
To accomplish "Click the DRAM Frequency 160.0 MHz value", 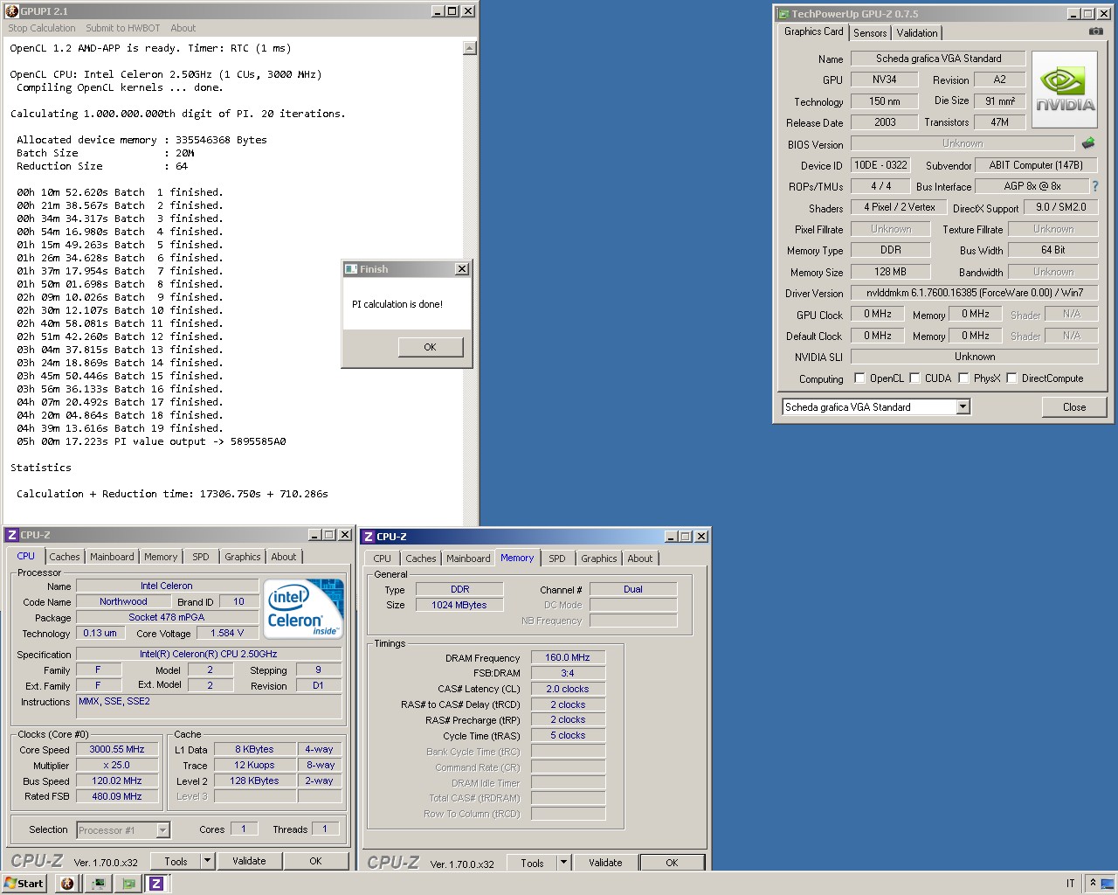I will tap(568, 657).
